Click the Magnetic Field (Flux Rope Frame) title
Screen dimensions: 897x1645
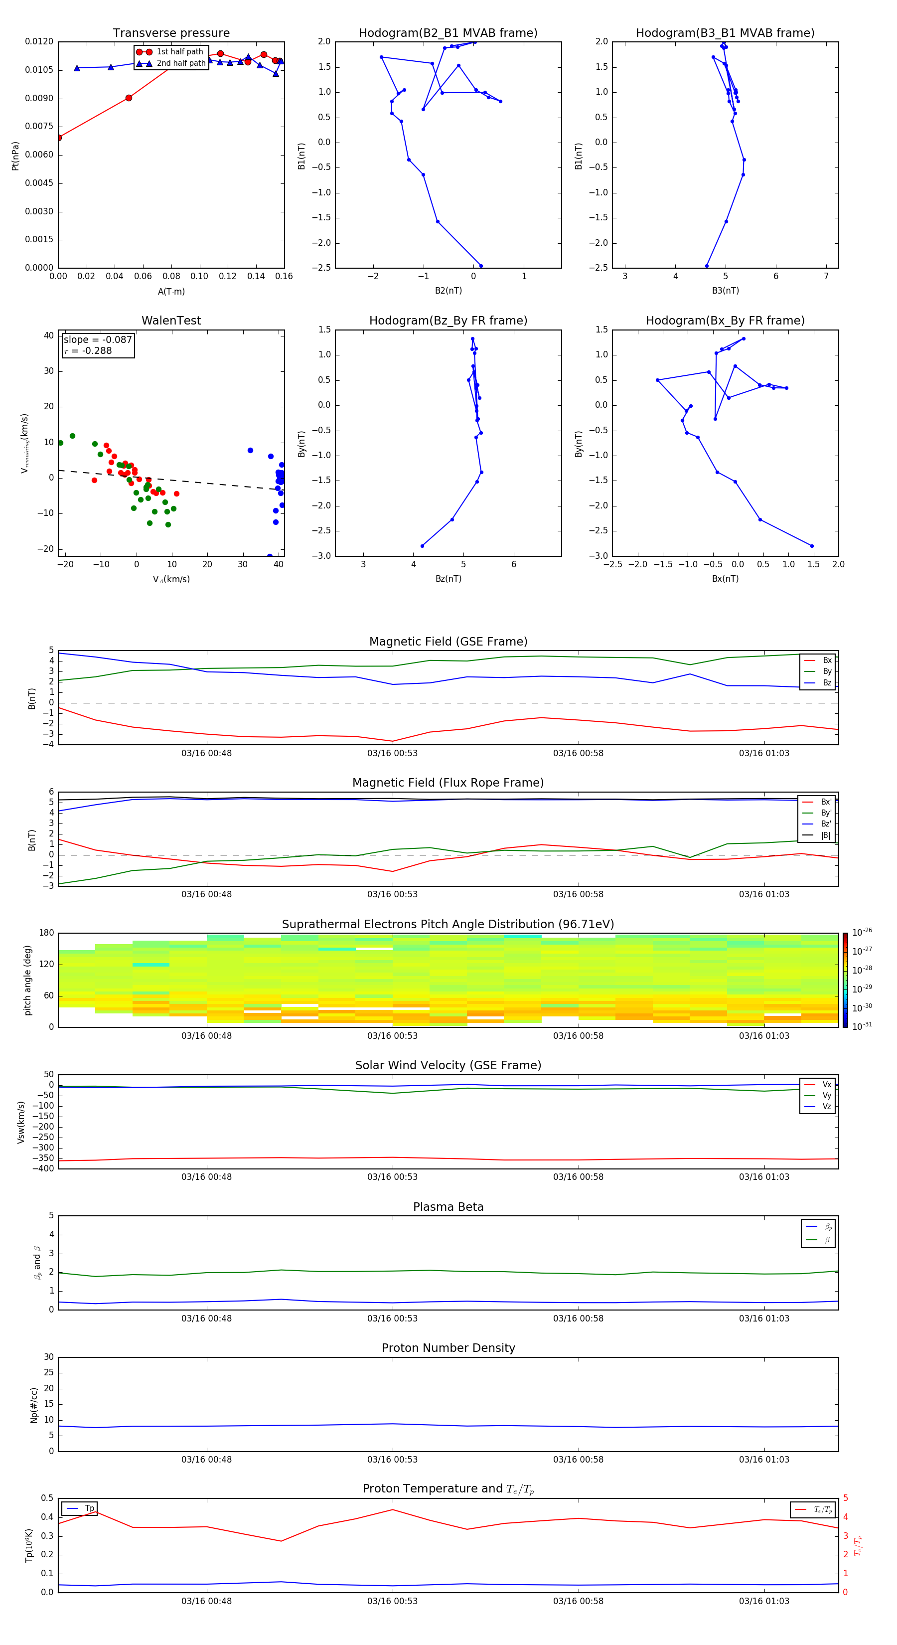pyautogui.click(x=448, y=783)
